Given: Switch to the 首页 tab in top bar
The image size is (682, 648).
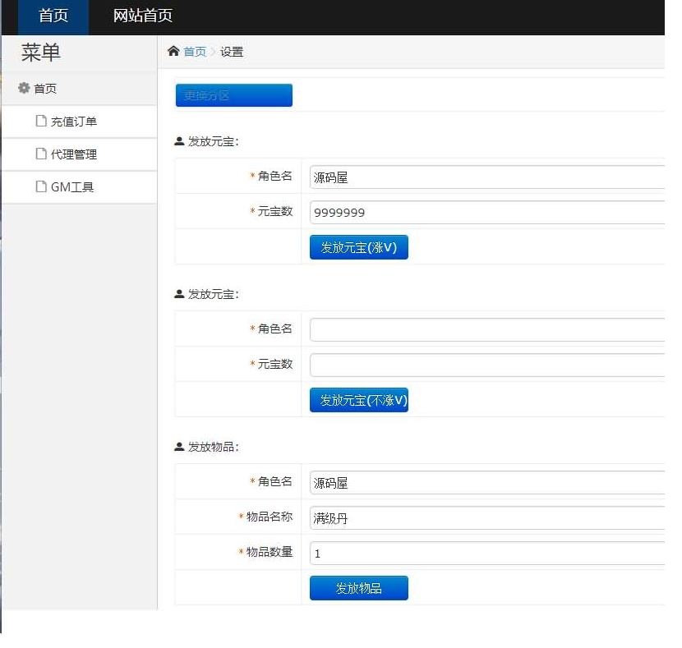Looking at the screenshot, I should [x=53, y=16].
